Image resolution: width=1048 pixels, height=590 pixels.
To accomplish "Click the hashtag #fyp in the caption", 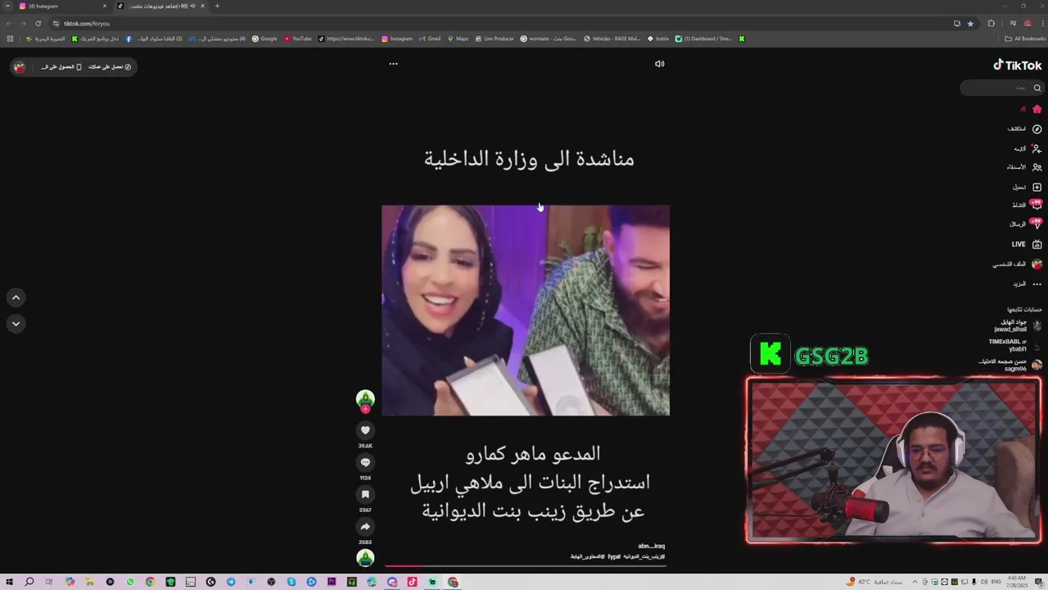I will pyautogui.click(x=614, y=556).
